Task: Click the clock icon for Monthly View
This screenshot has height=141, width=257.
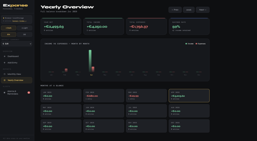Action: point(5,74)
